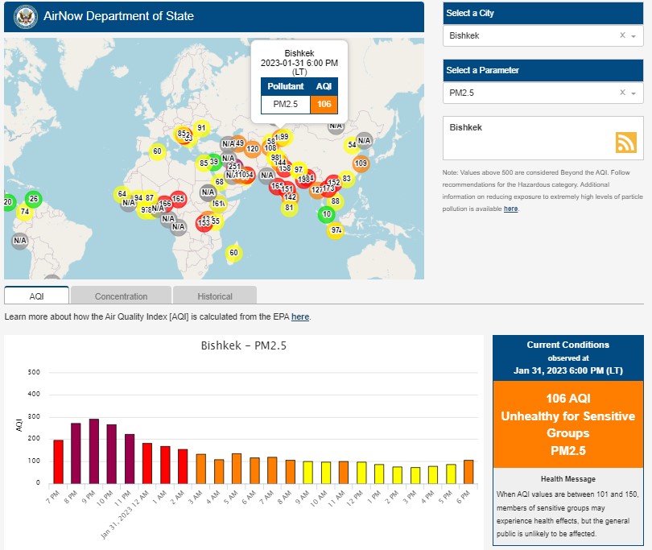The height and width of the screenshot is (550, 652).
Task: Click the yellow map marker showing 54
Action: 352,145
